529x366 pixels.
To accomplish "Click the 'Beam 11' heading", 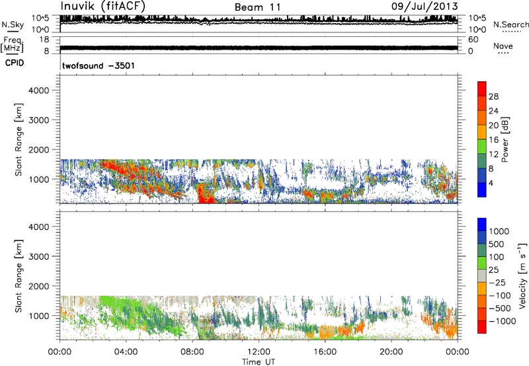I will point(257,7).
